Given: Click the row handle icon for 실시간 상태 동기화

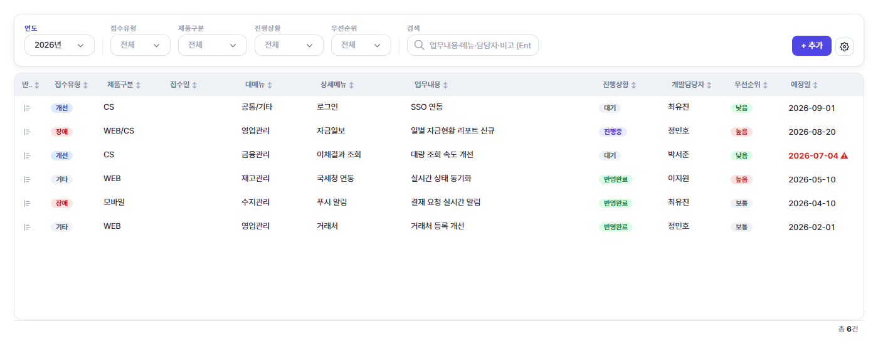Looking at the screenshot, I should click(x=27, y=179).
